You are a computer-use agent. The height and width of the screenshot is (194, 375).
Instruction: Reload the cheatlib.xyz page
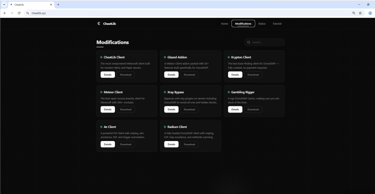(x=19, y=13)
